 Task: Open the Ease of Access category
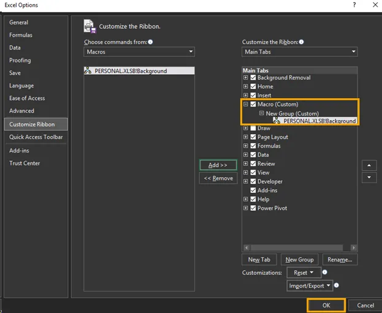pos(36,98)
